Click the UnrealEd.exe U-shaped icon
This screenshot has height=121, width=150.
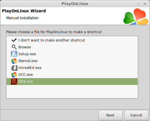14,68
